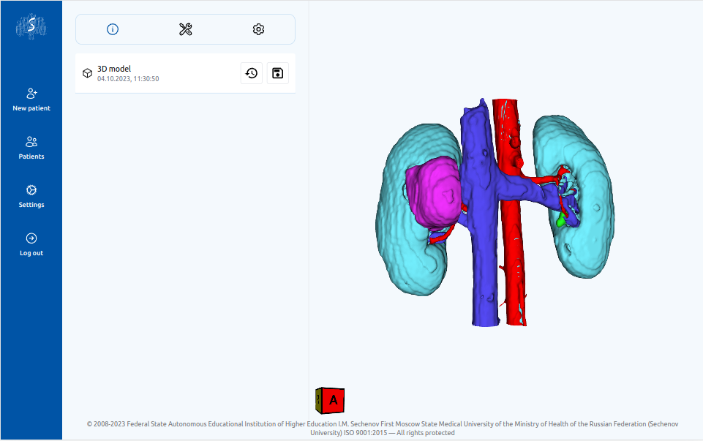The height and width of the screenshot is (441, 703).
Task: Click the application logo at top left
Action: 31,26
